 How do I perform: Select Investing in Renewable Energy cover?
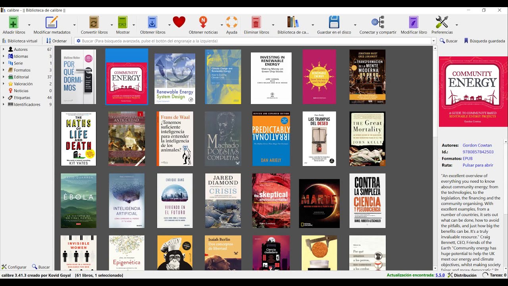pyautogui.click(x=271, y=78)
